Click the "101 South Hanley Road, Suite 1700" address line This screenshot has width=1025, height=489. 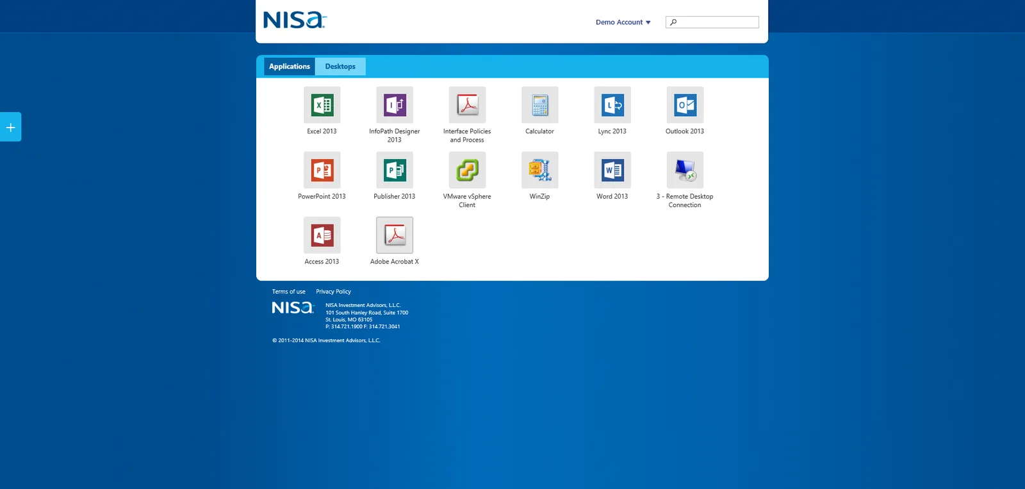367,313
